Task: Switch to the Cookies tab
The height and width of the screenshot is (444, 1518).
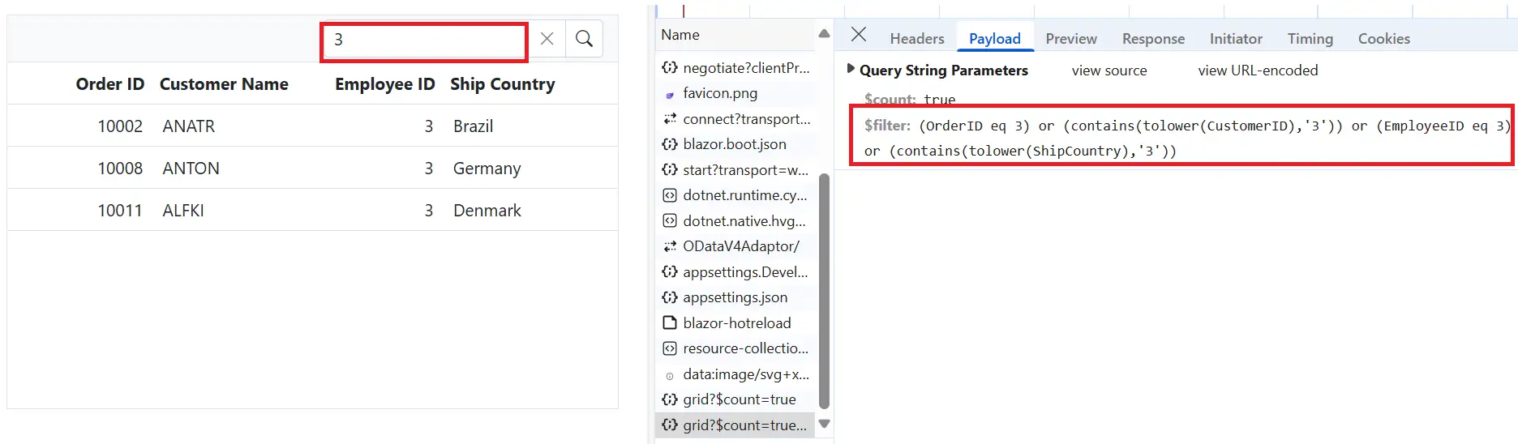Action: click(x=1384, y=39)
